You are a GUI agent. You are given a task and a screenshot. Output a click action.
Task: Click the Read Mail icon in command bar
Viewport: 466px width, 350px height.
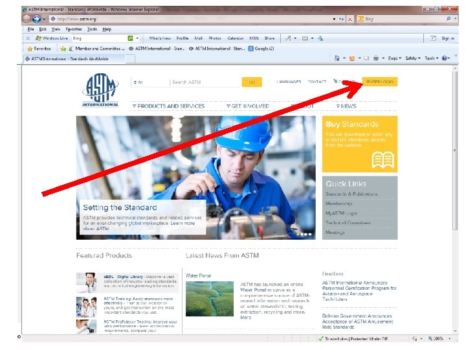366,58
